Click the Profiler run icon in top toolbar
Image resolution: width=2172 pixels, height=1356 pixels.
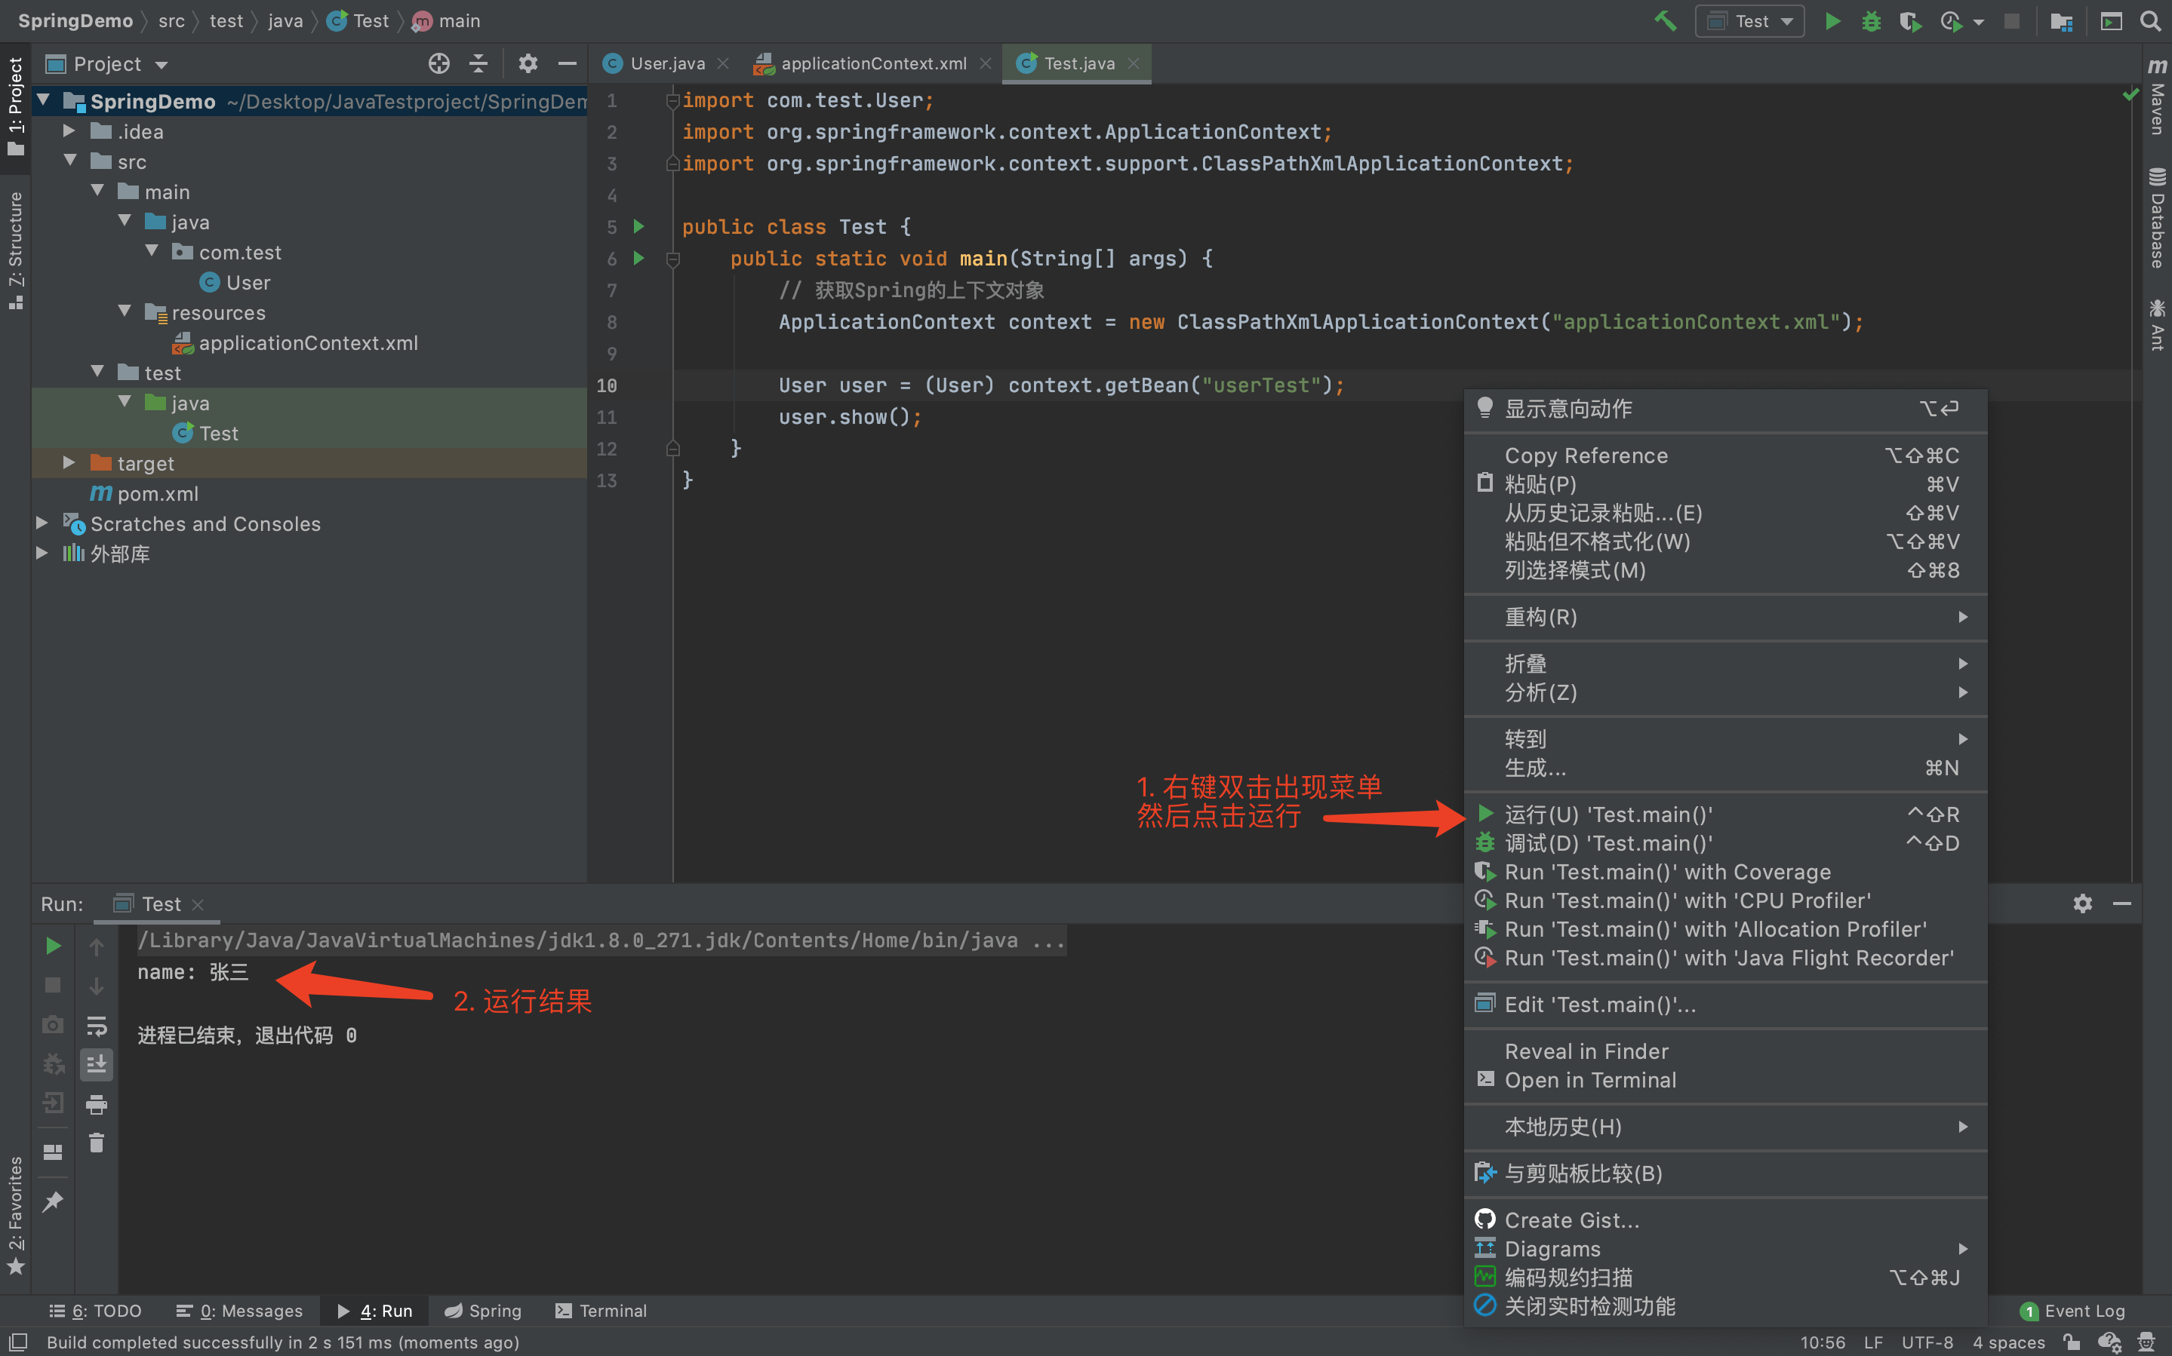(1952, 20)
